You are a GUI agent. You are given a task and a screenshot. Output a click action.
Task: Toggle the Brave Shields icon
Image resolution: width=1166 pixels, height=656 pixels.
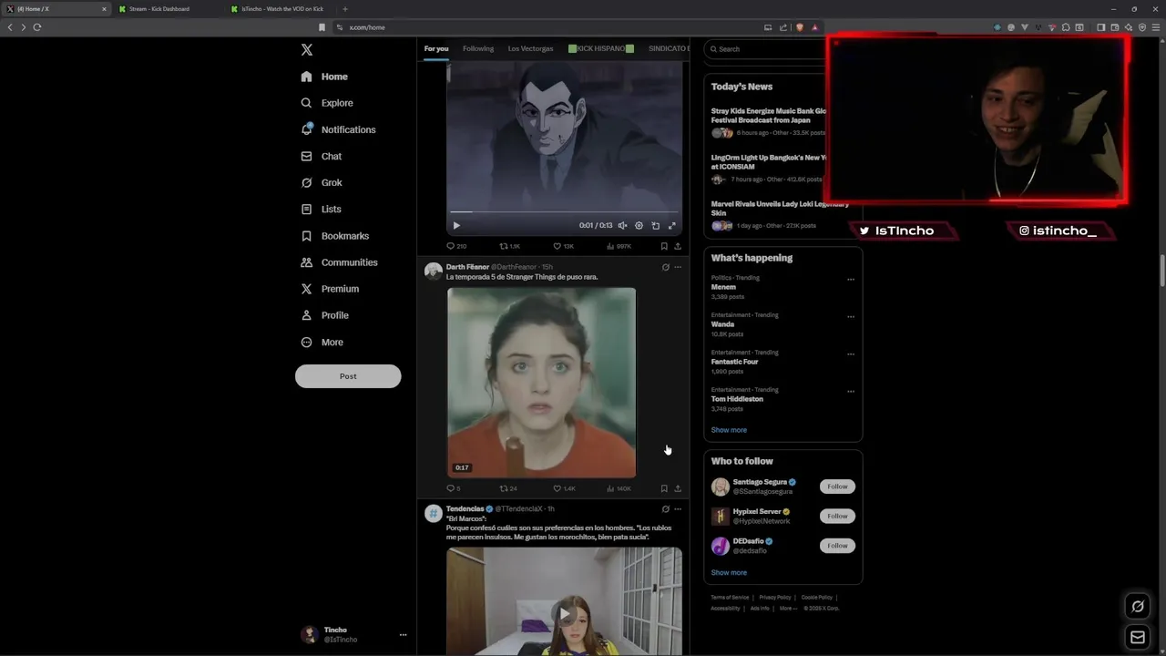tap(800, 27)
